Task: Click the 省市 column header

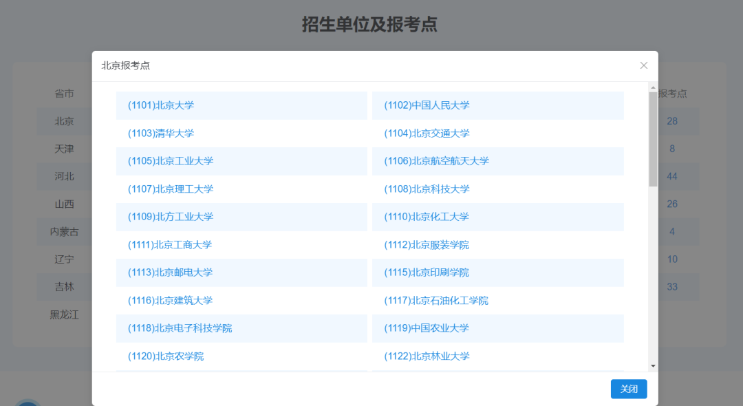Action: [64, 94]
